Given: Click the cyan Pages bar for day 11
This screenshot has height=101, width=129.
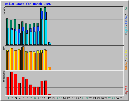Looking at the screenshot, I should point(46,32).
